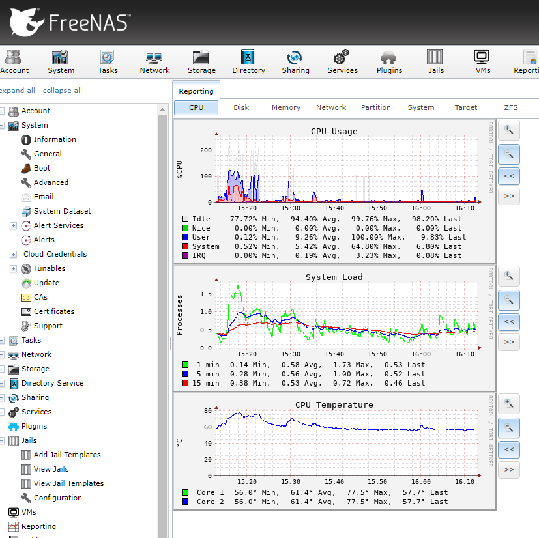This screenshot has width=539, height=538.
Task: Open Reporting in the sidebar tree
Action: point(32,526)
